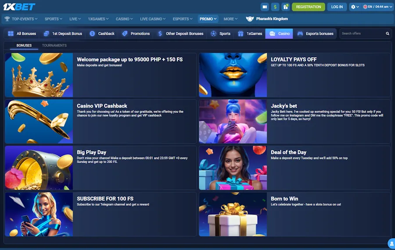Screen dimensions: 395x250
Task: Click the soccer ball Sports icon
Action: pos(213,33)
